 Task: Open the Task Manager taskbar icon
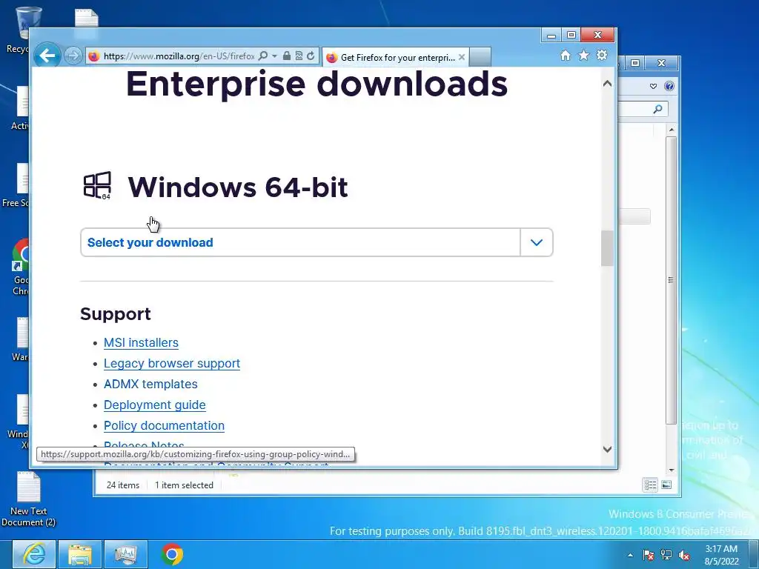coord(125,554)
